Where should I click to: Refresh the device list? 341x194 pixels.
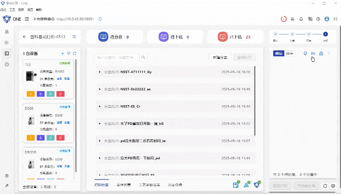tap(75, 53)
